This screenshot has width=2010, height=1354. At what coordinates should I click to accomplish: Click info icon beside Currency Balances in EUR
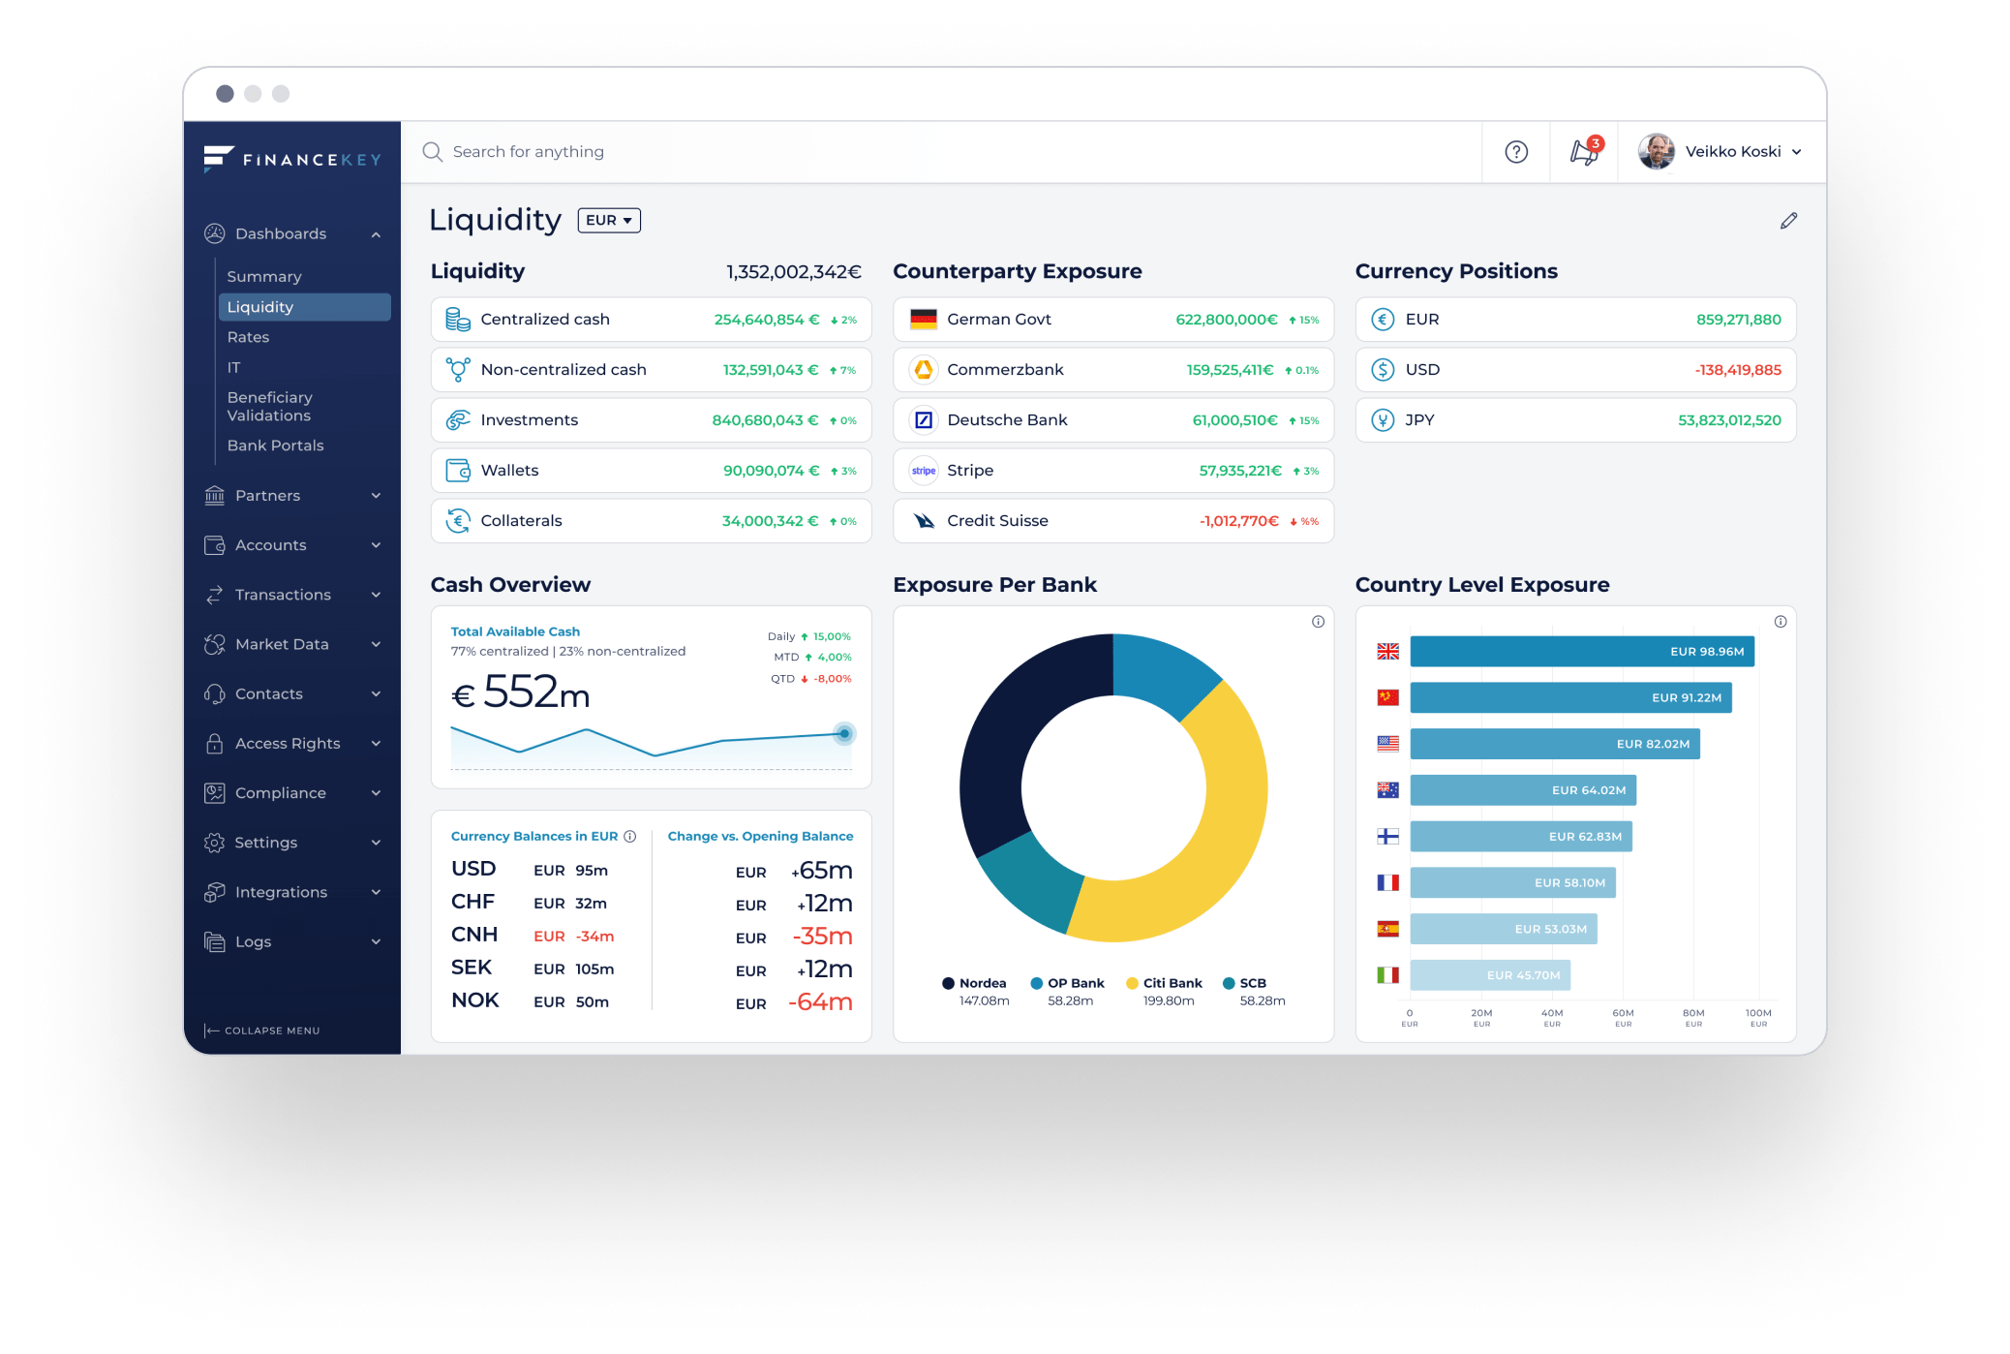(x=630, y=837)
